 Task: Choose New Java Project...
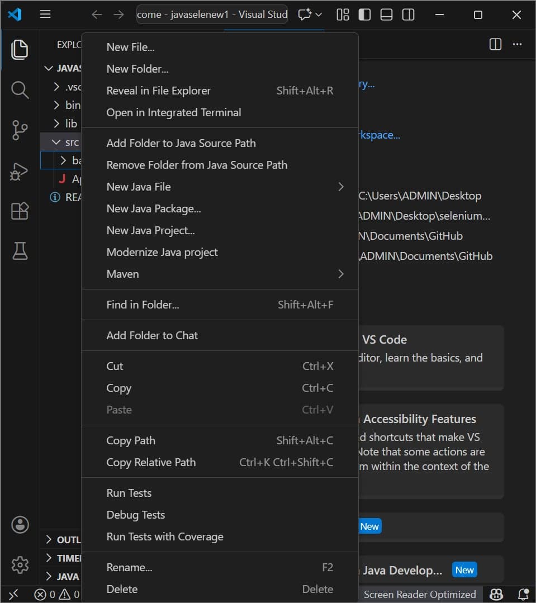[220, 230]
